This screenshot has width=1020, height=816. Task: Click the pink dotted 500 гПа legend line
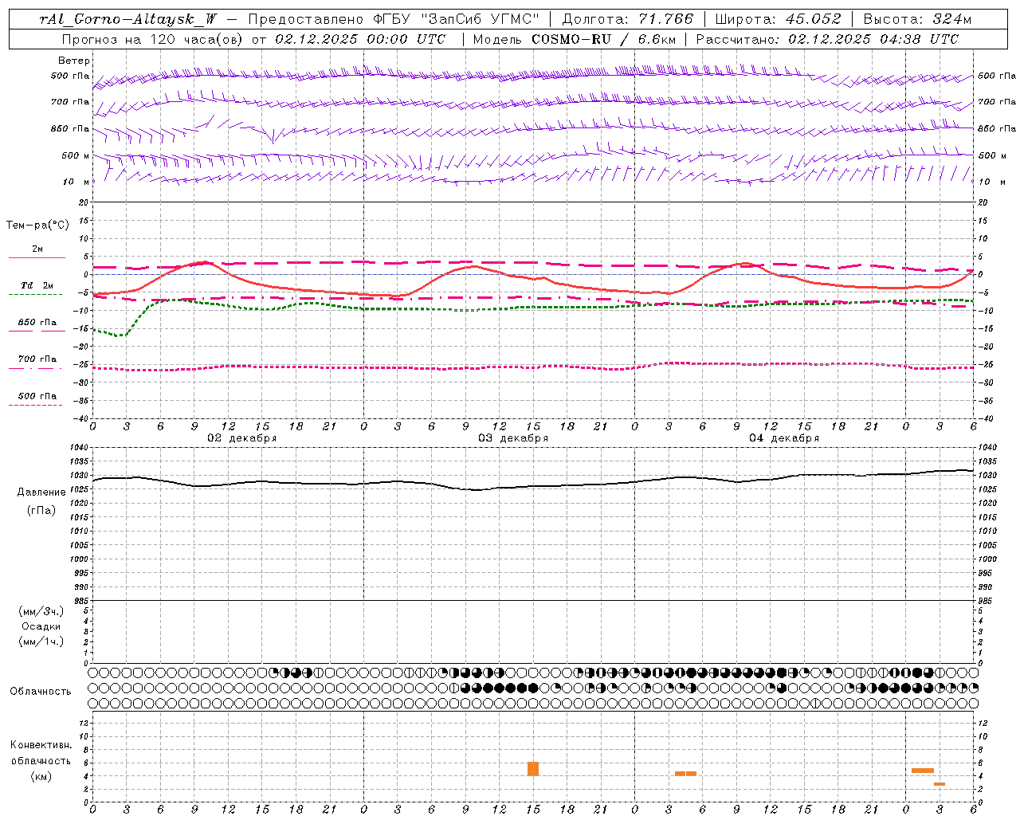pyautogui.click(x=35, y=406)
